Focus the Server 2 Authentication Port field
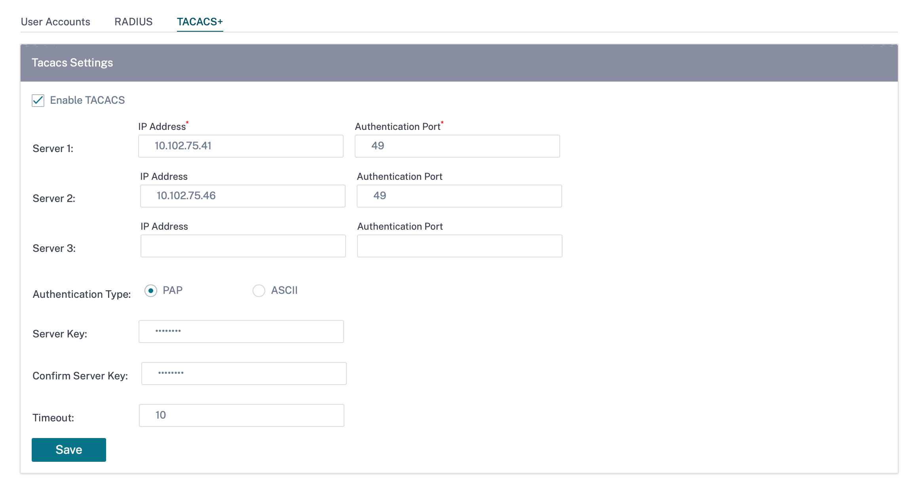Screen dimensions: 901x480 click(x=459, y=196)
